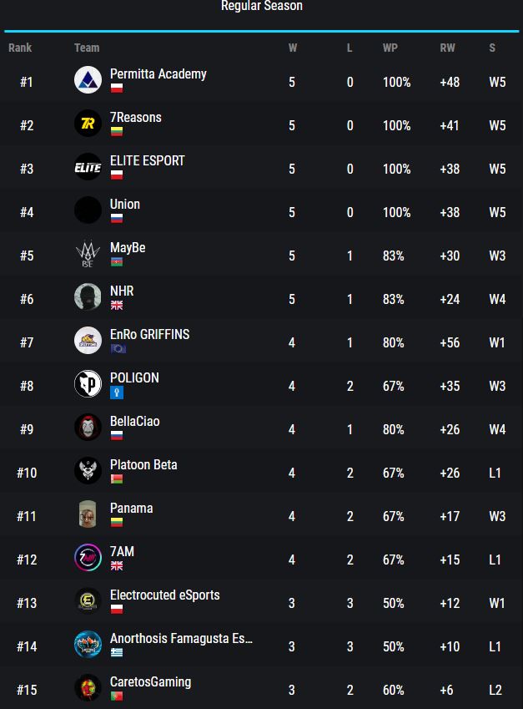Click the MayBe team logo
Screen dimensions: 523x709
coord(88,256)
